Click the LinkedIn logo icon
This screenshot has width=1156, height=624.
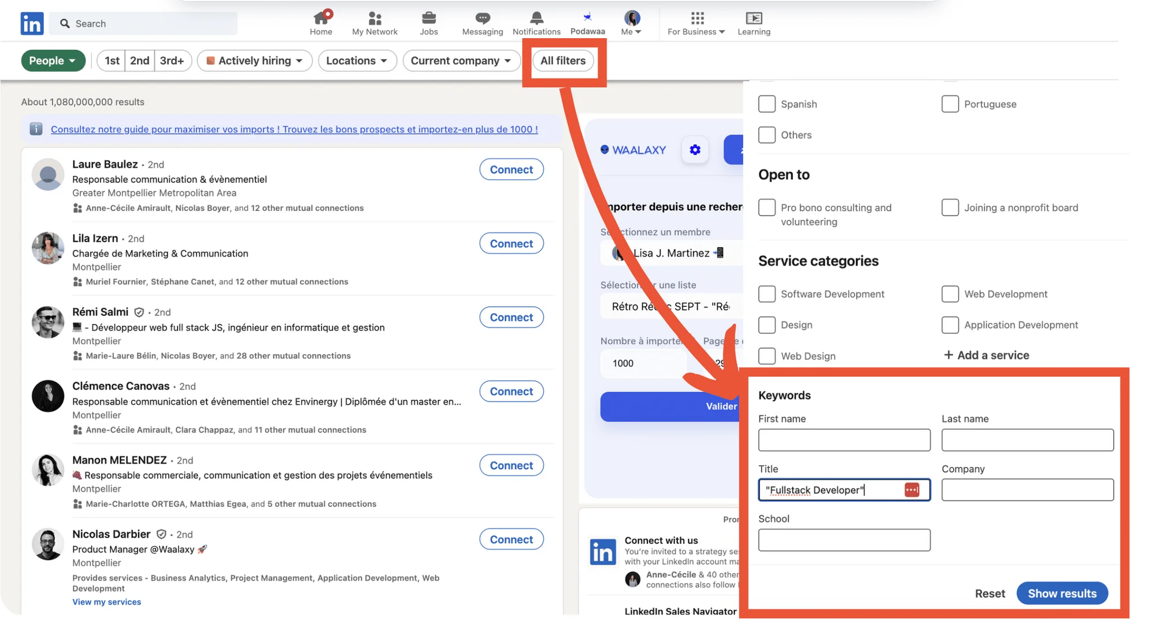point(32,23)
